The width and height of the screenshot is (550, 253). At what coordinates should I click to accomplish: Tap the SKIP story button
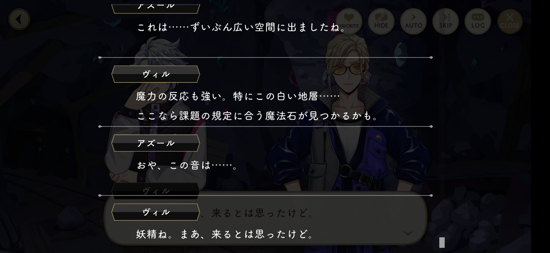tap(446, 21)
